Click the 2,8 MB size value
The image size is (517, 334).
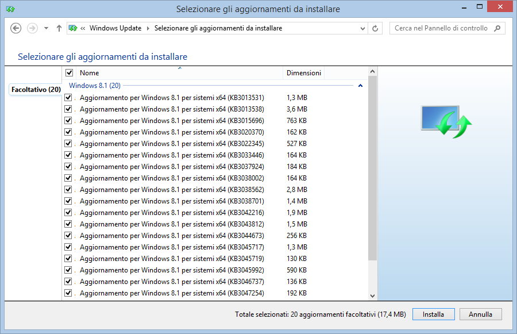pos(297,190)
